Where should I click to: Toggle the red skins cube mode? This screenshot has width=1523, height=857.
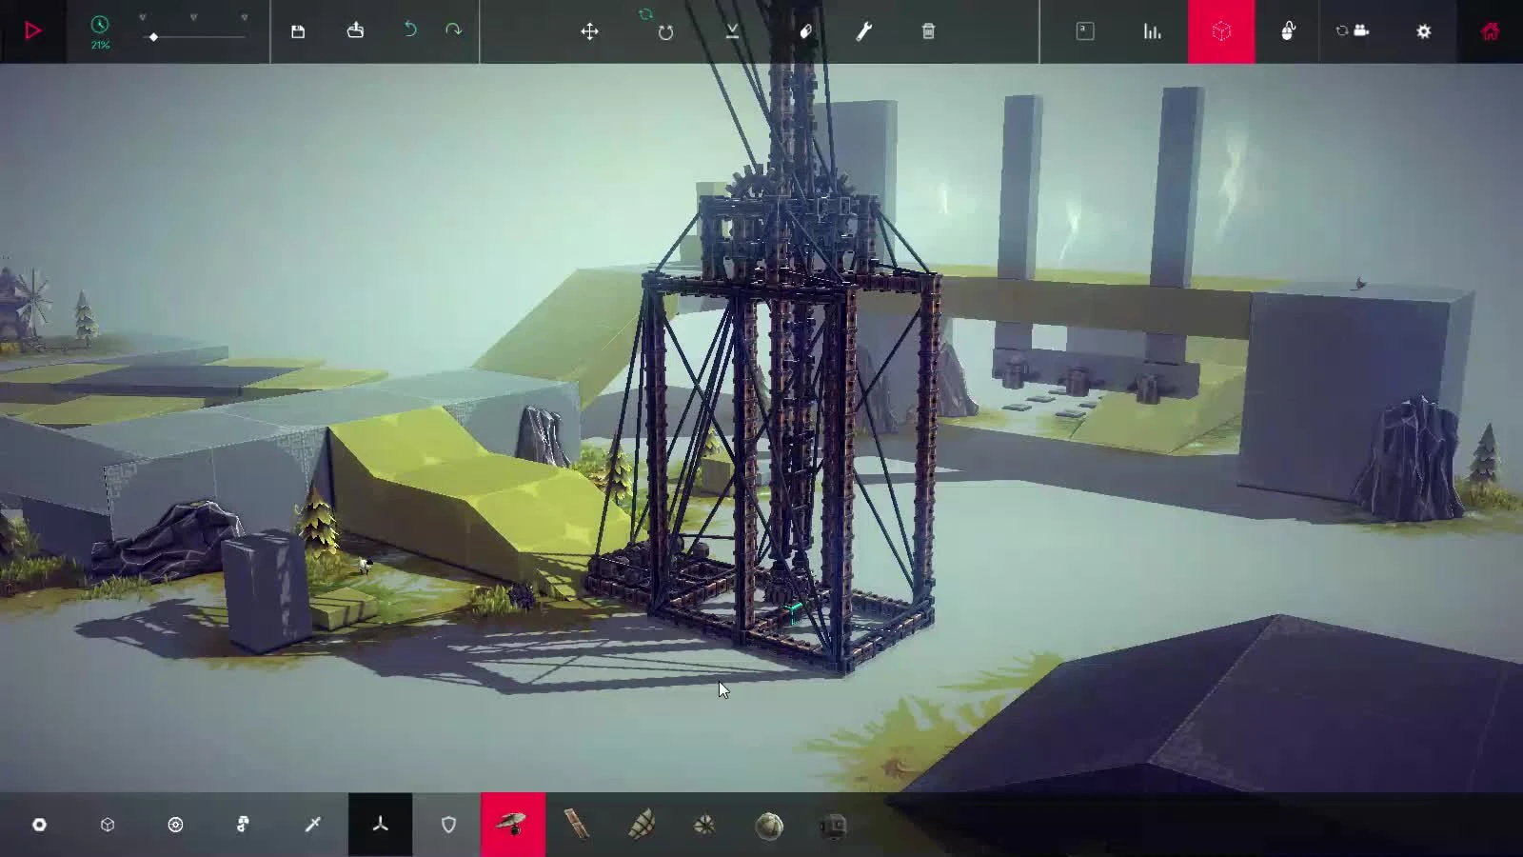click(1221, 31)
